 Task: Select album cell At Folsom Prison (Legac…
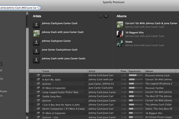[160, 117]
